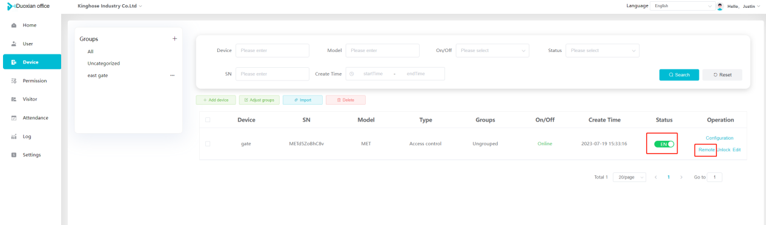Open the Attendance sidebar icon

click(x=13, y=118)
